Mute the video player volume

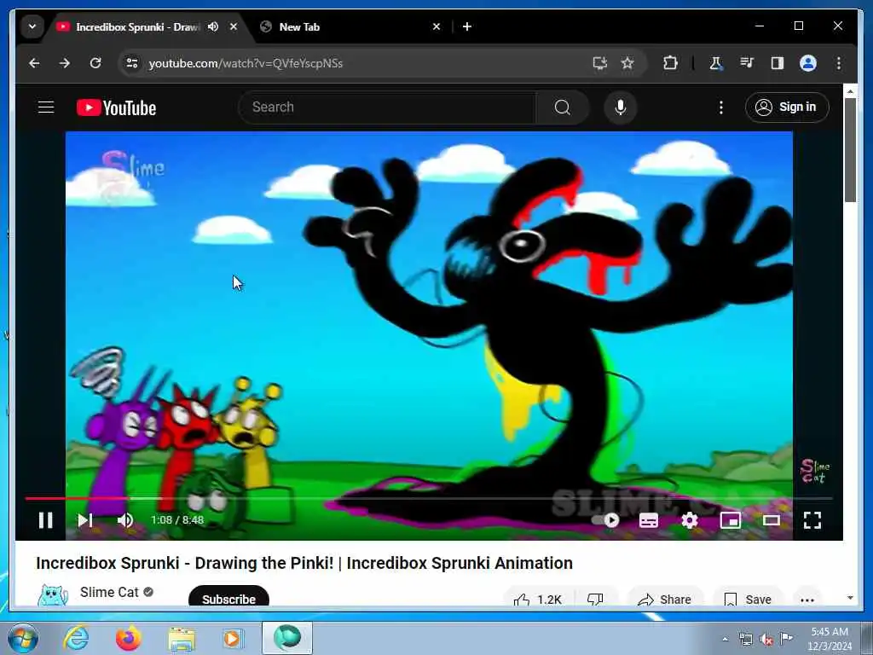pos(125,520)
